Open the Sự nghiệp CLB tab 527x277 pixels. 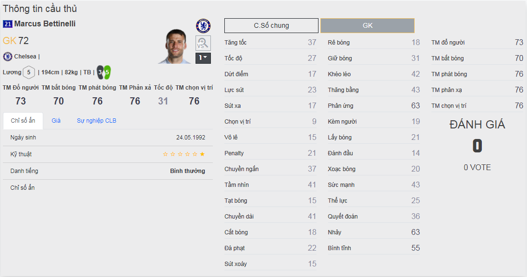[x=97, y=121]
